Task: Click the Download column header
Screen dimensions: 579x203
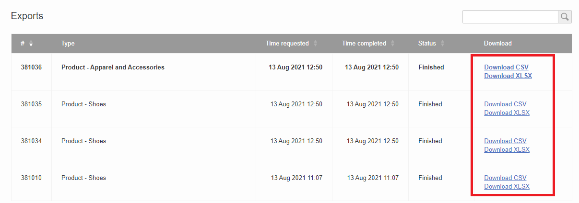Action: (497, 44)
